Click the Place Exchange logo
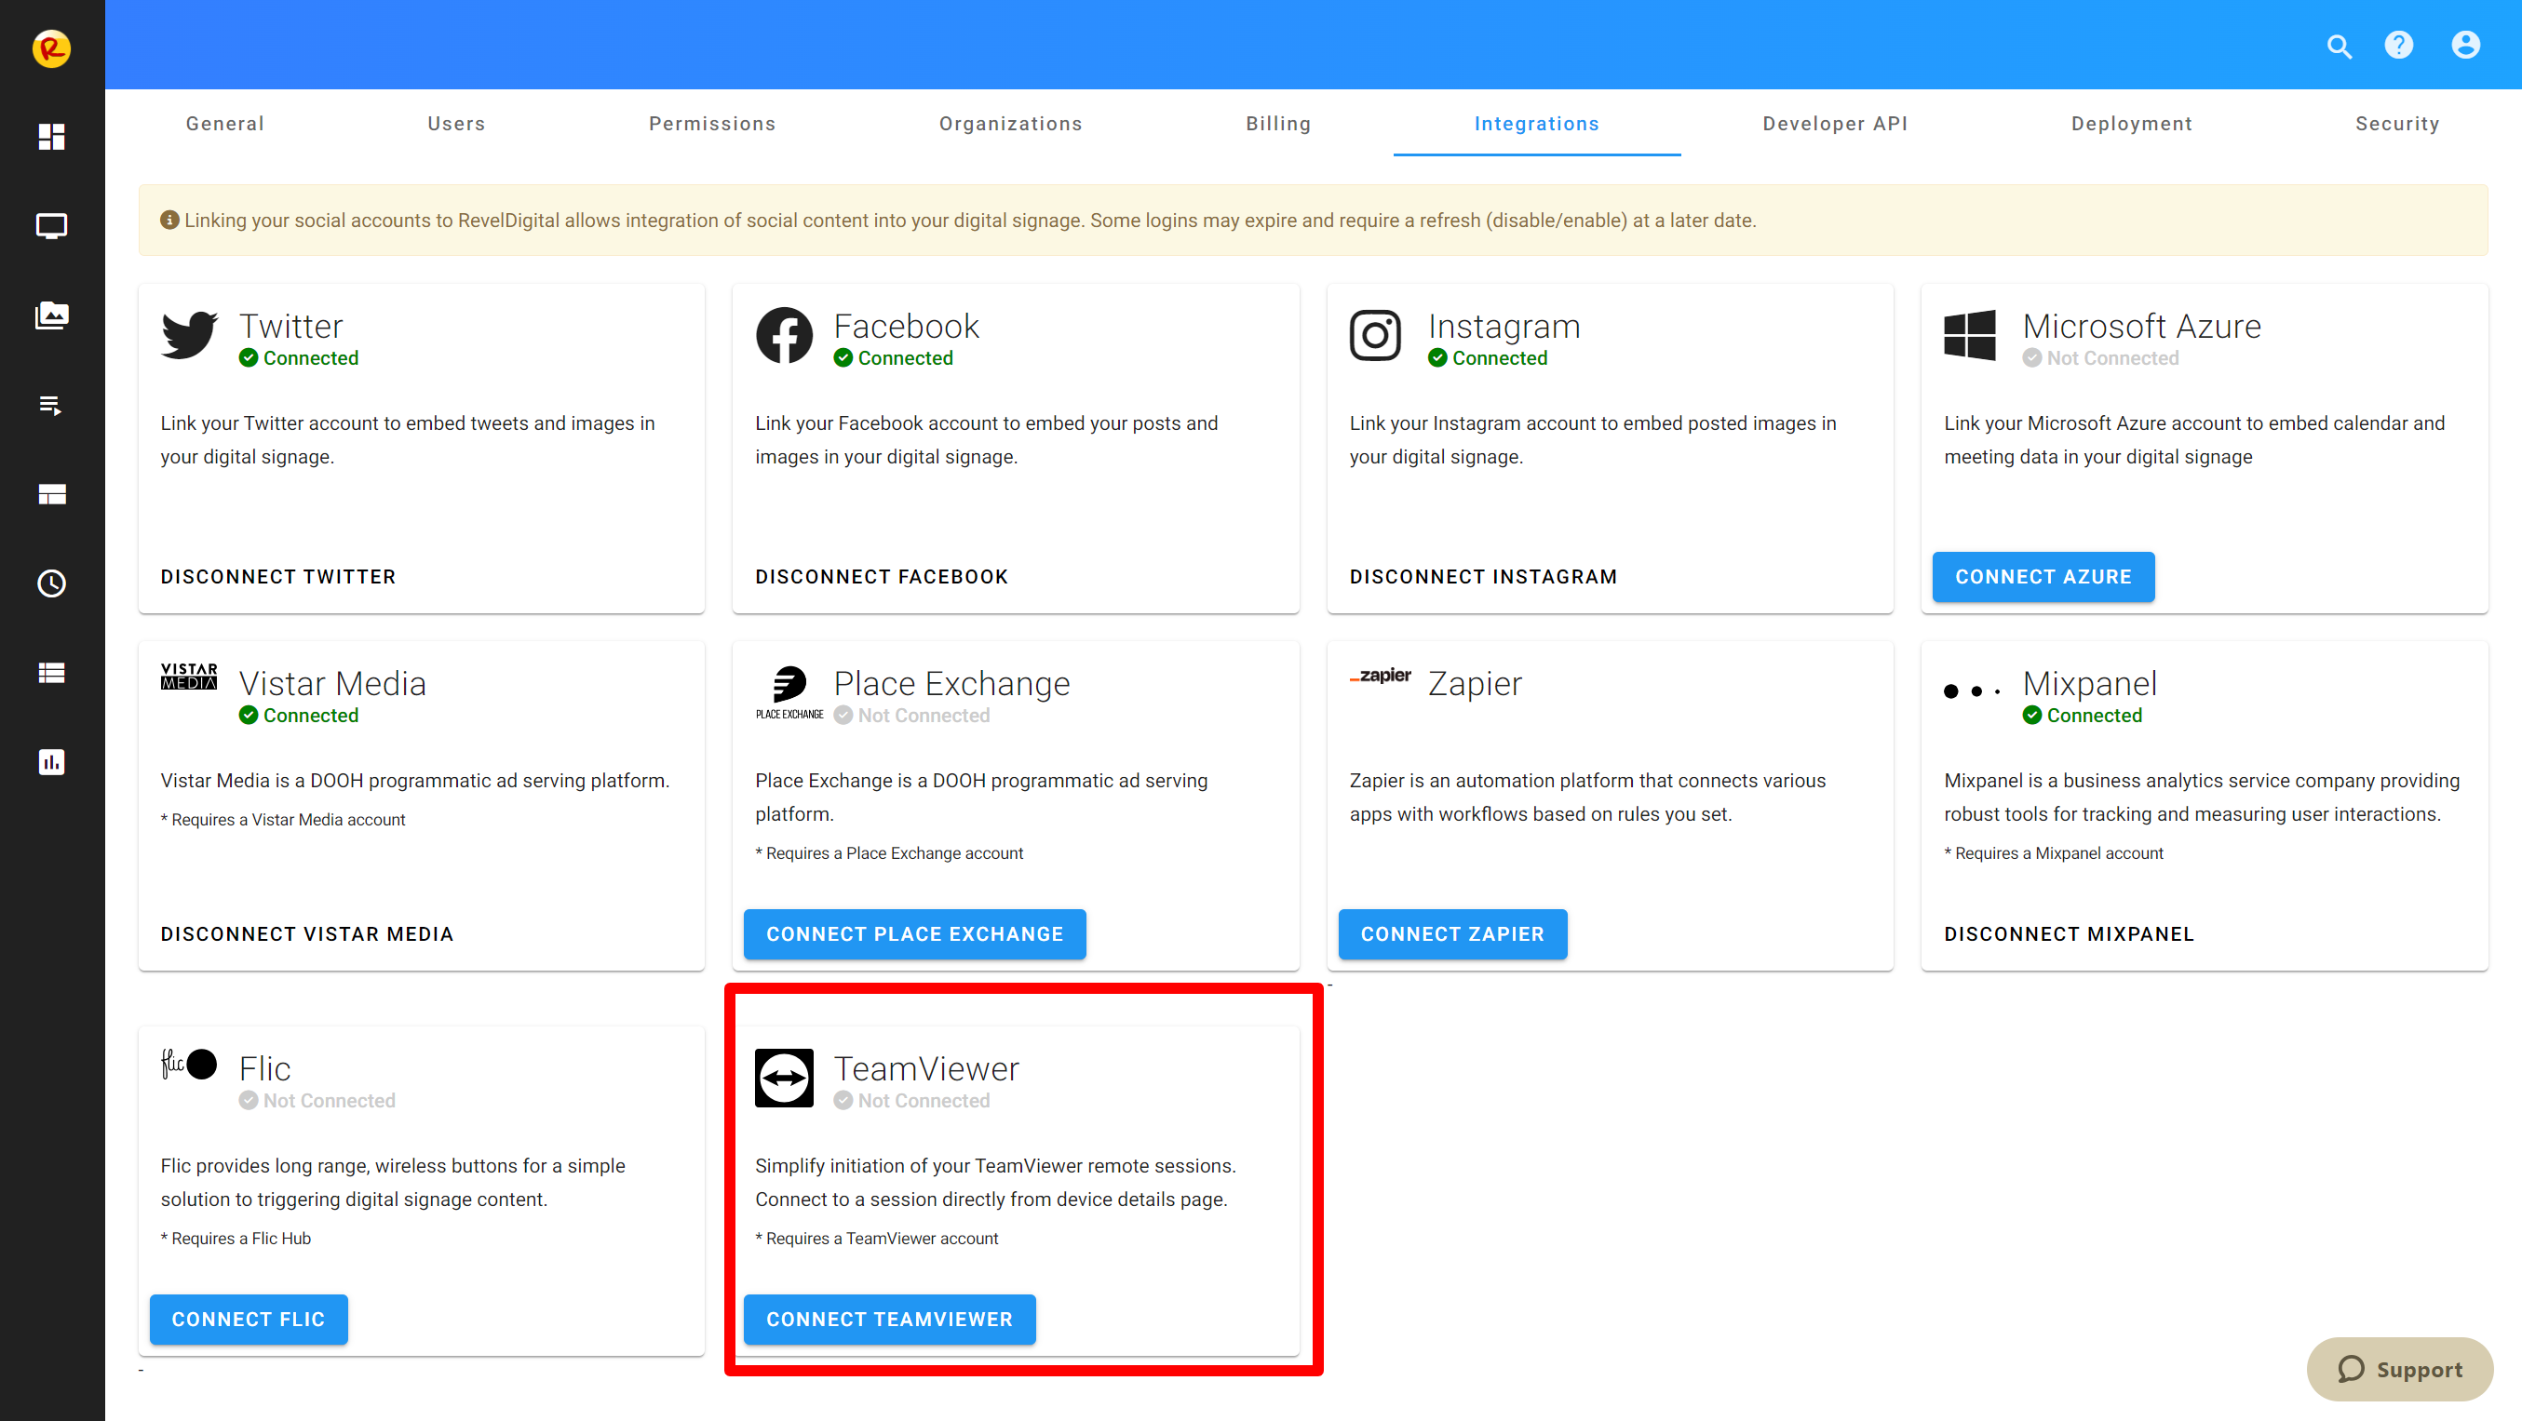The height and width of the screenshot is (1421, 2522). point(789,693)
